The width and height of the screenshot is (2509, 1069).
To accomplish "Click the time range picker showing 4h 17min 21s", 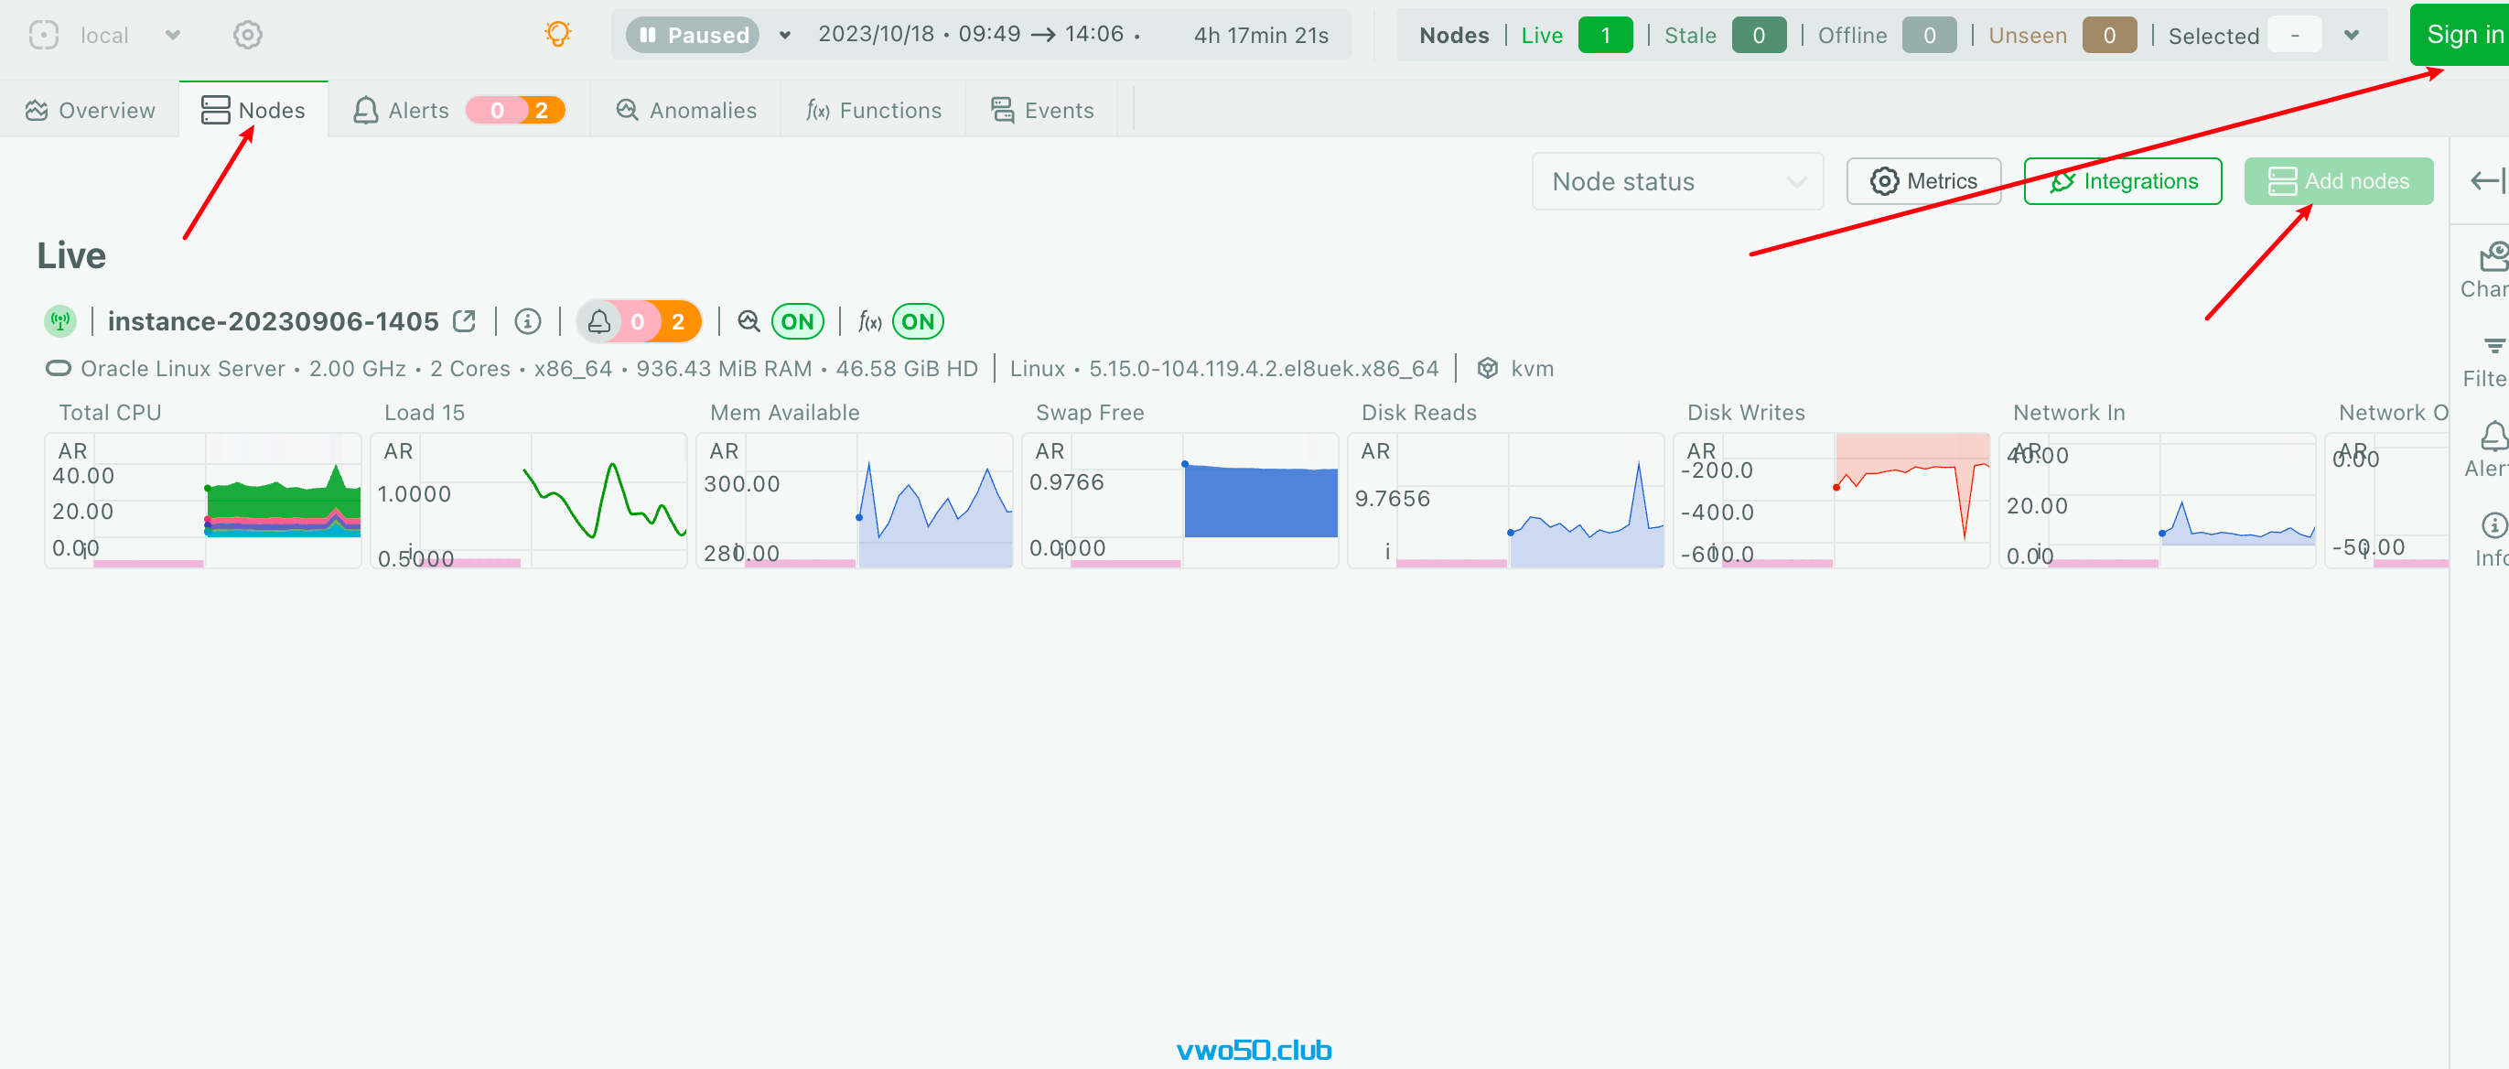I will click(1260, 34).
